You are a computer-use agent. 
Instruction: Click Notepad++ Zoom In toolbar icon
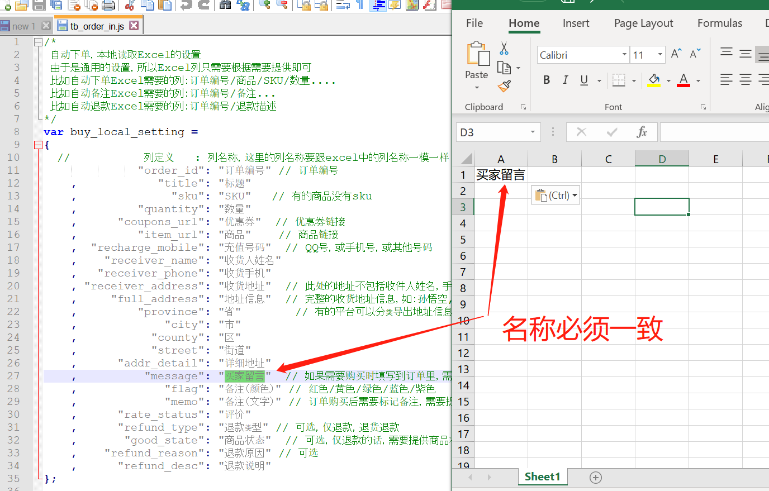pos(265,5)
